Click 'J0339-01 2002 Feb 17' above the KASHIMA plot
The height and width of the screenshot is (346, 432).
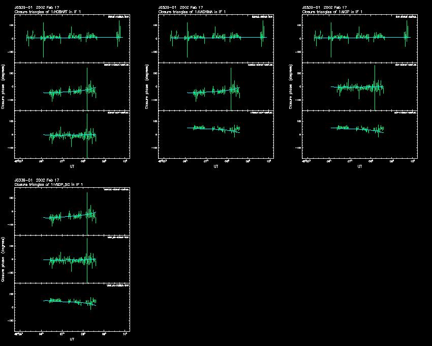(180, 8)
